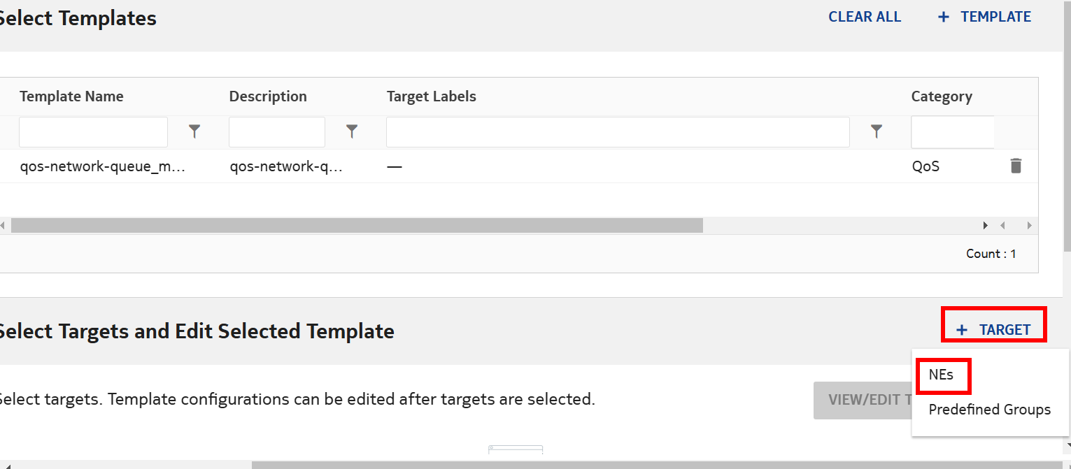
Task: Select the qos-network-queue_m template name cell
Action: click(102, 167)
